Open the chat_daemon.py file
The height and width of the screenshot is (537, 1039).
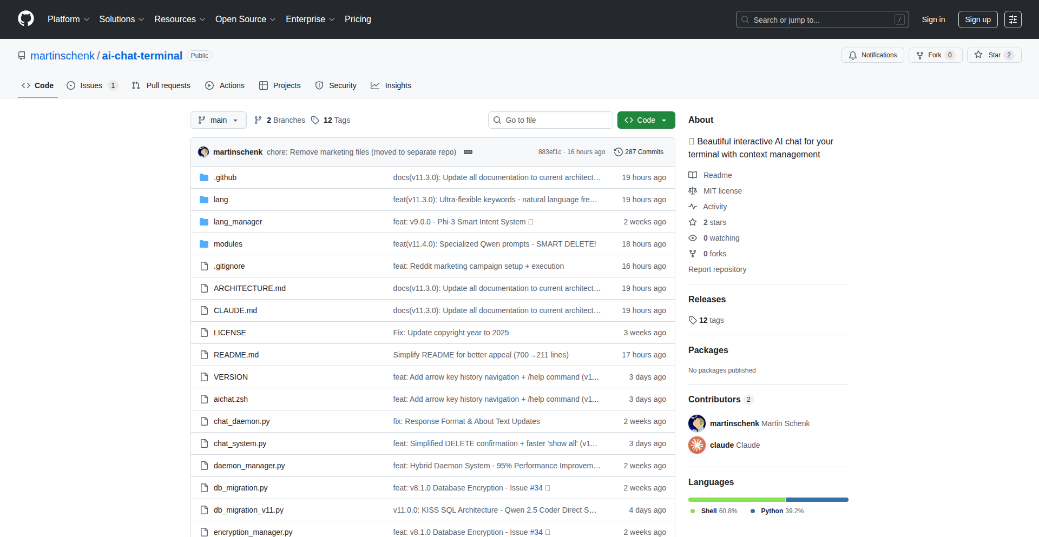(x=241, y=421)
